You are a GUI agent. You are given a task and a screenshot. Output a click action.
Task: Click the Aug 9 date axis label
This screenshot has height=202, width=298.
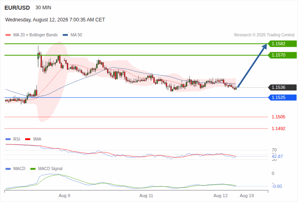[x=65, y=196]
